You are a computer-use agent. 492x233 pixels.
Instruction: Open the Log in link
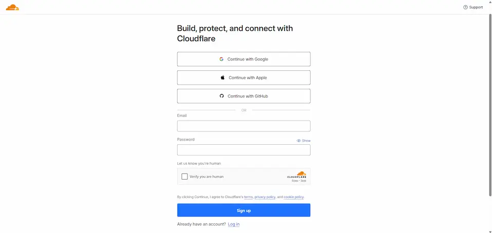[x=234, y=224]
